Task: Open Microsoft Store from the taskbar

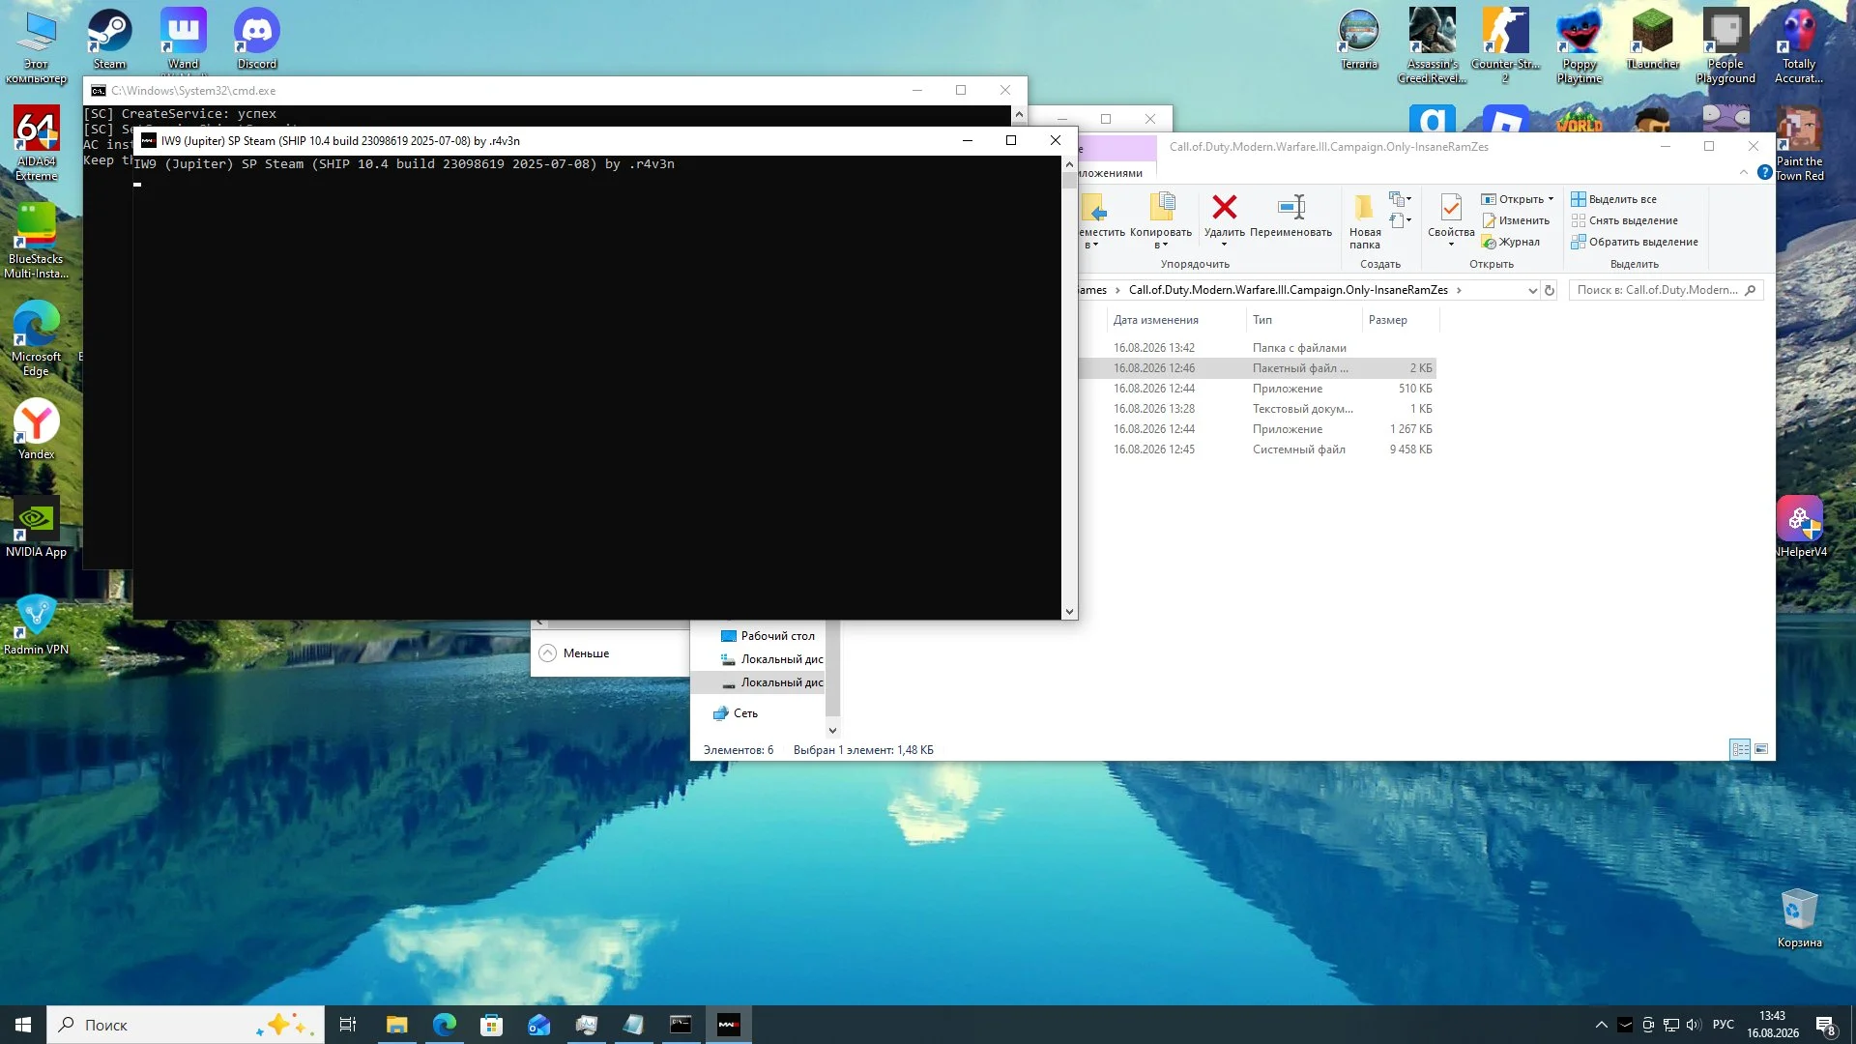Action: pos(491,1025)
